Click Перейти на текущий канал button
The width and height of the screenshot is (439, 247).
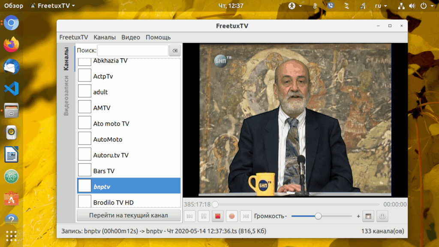129,215
